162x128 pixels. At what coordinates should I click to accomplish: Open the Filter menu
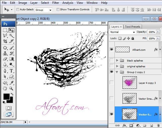point(56,3)
